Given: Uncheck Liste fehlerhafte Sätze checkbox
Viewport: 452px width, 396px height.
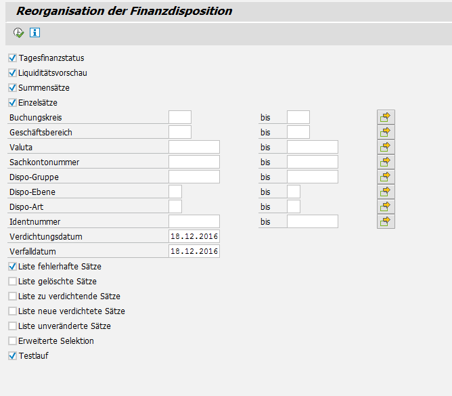Looking at the screenshot, I should pos(12,267).
